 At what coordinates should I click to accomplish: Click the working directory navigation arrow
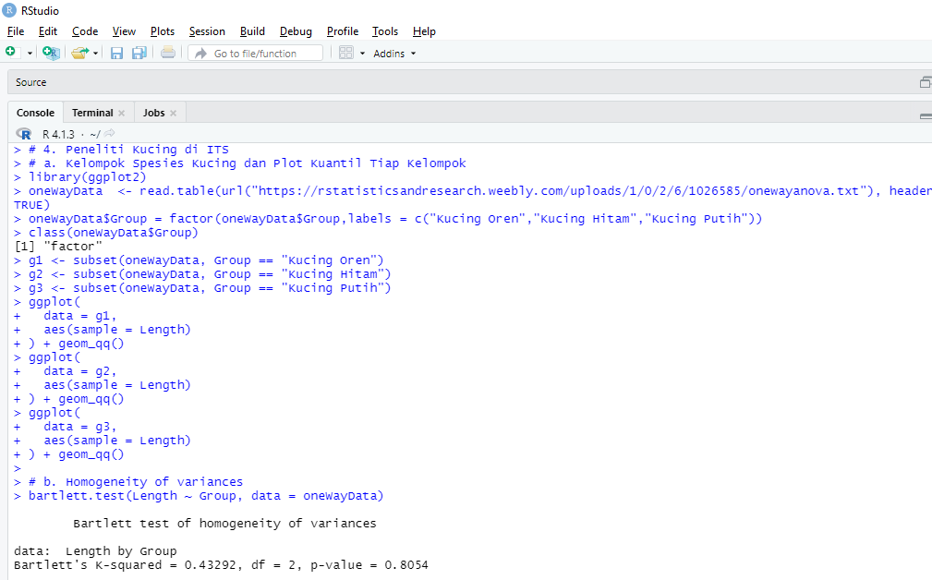click(108, 132)
